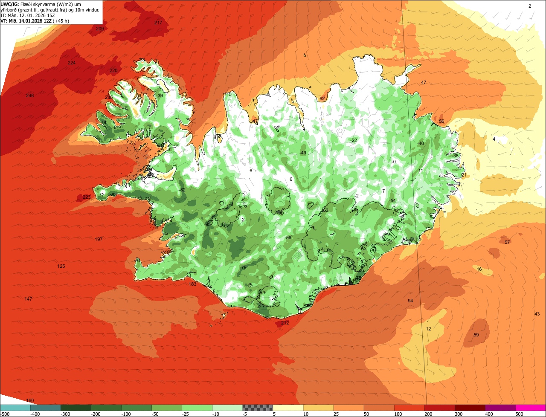This screenshot has height=417, width=546.
Task: Click the value 11 in eastern Iceland
Action: click(x=421, y=171)
